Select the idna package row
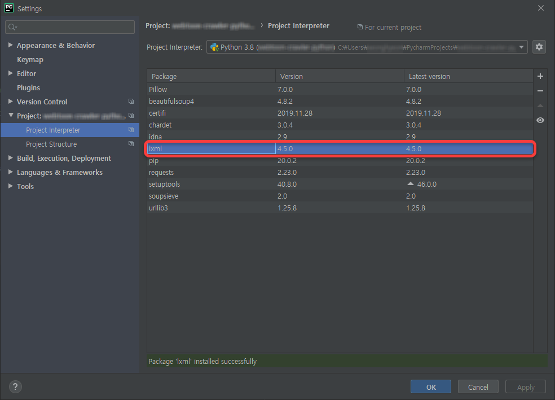The height and width of the screenshot is (400, 555). (x=340, y=137)
